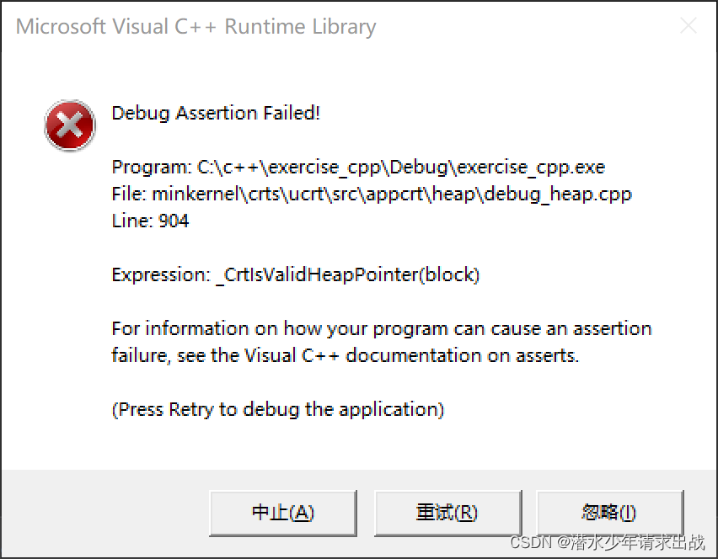
Task: Click the Microsoft Visual C++ Runtime Library title
Action: [x=196, y=27]
